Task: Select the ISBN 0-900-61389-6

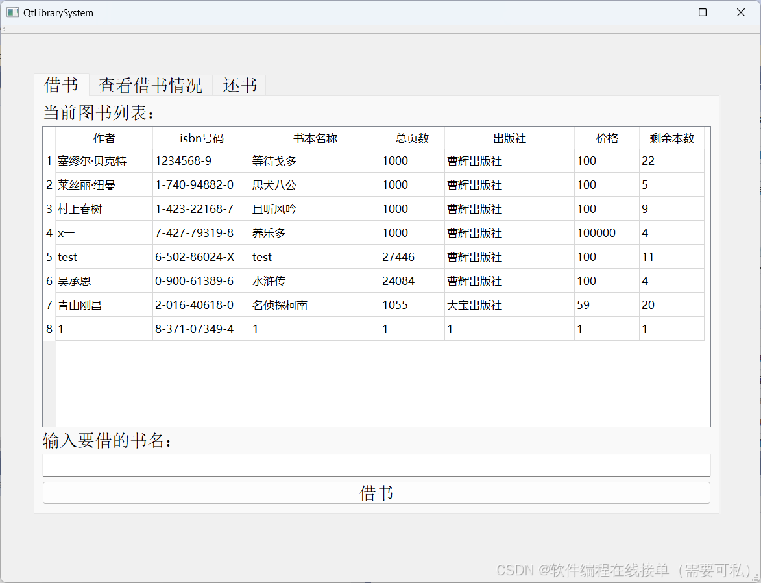Action: 201,281
